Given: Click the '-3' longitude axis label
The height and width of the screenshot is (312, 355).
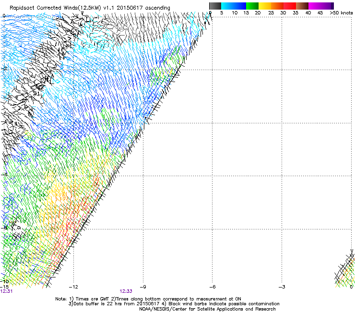Looking at the screenshot, I should (282, 287).
